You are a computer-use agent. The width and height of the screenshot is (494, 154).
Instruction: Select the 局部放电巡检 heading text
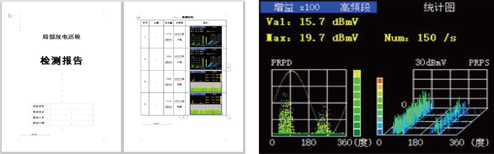point(62,37)
